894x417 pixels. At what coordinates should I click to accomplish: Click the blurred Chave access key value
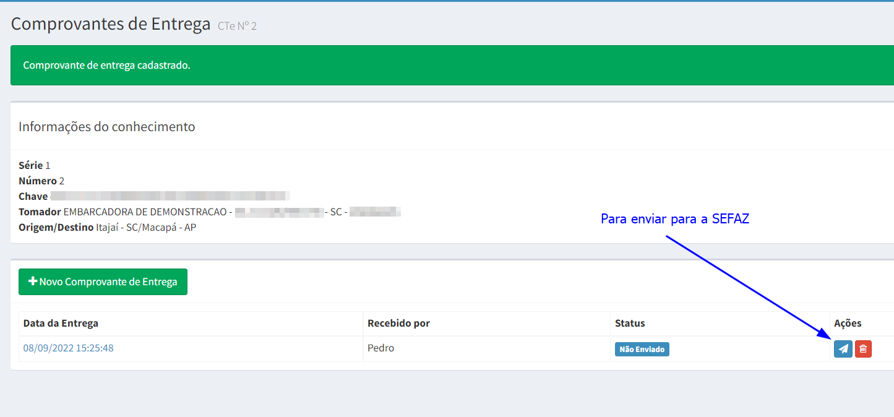(x=170, y=196)
